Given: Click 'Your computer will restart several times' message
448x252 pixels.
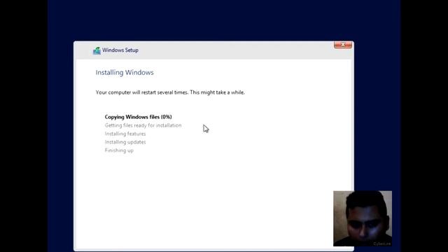Looking at the screenshot, I should click(x=170, y=92).
